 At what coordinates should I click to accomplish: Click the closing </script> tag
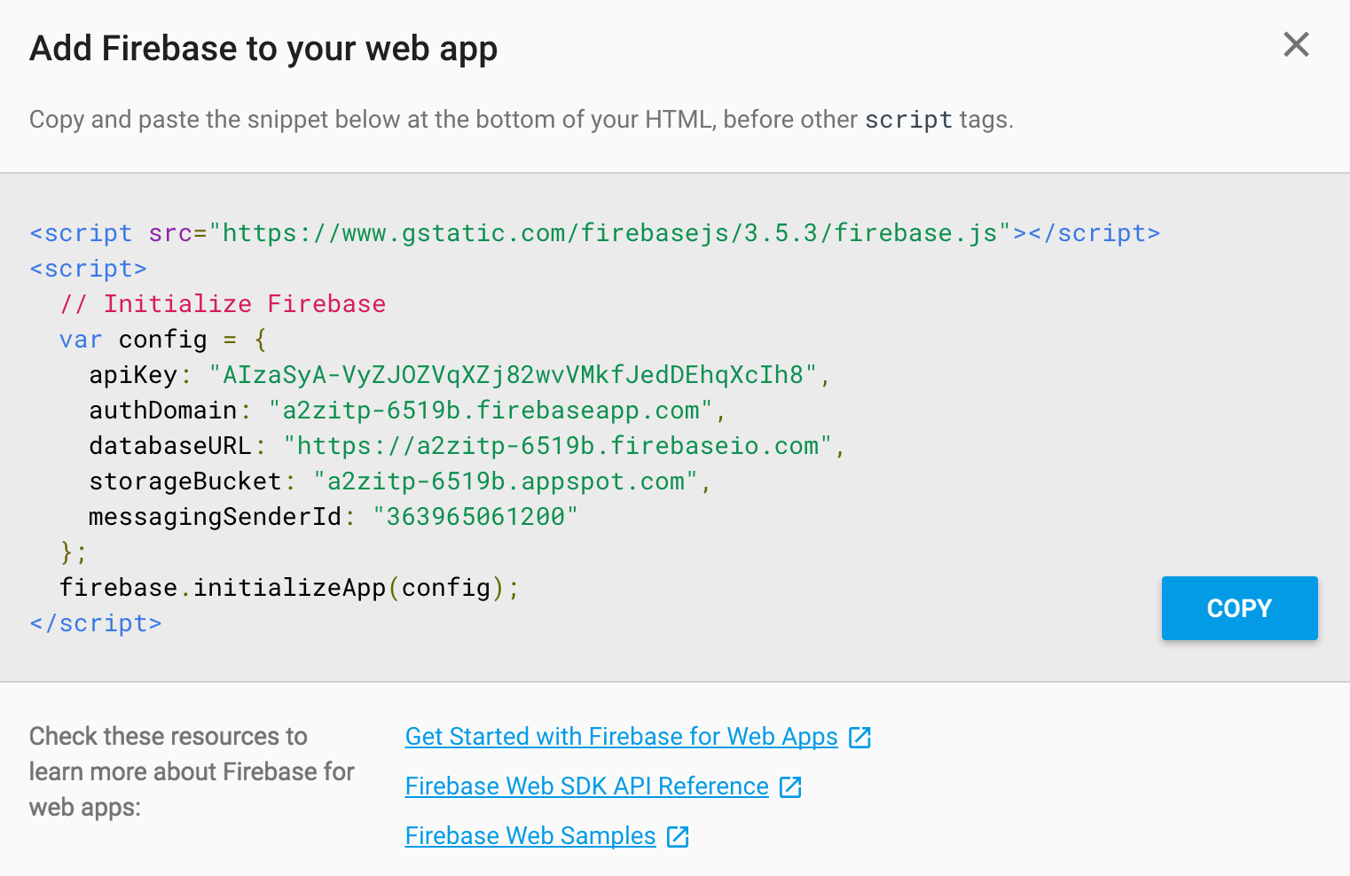96,623
